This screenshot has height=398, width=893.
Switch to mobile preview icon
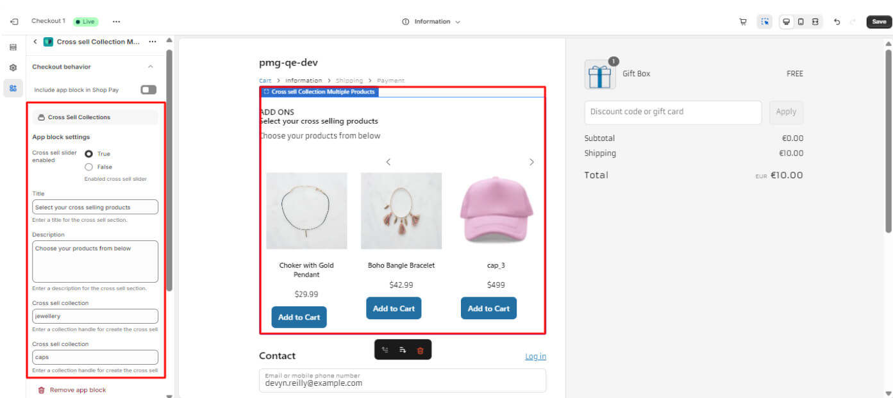(801, 22)
